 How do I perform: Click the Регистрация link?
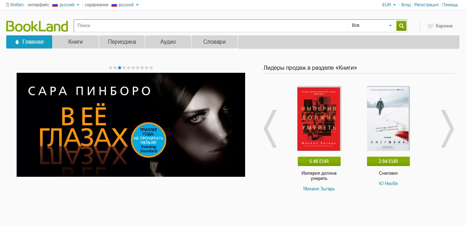(426, 5)
